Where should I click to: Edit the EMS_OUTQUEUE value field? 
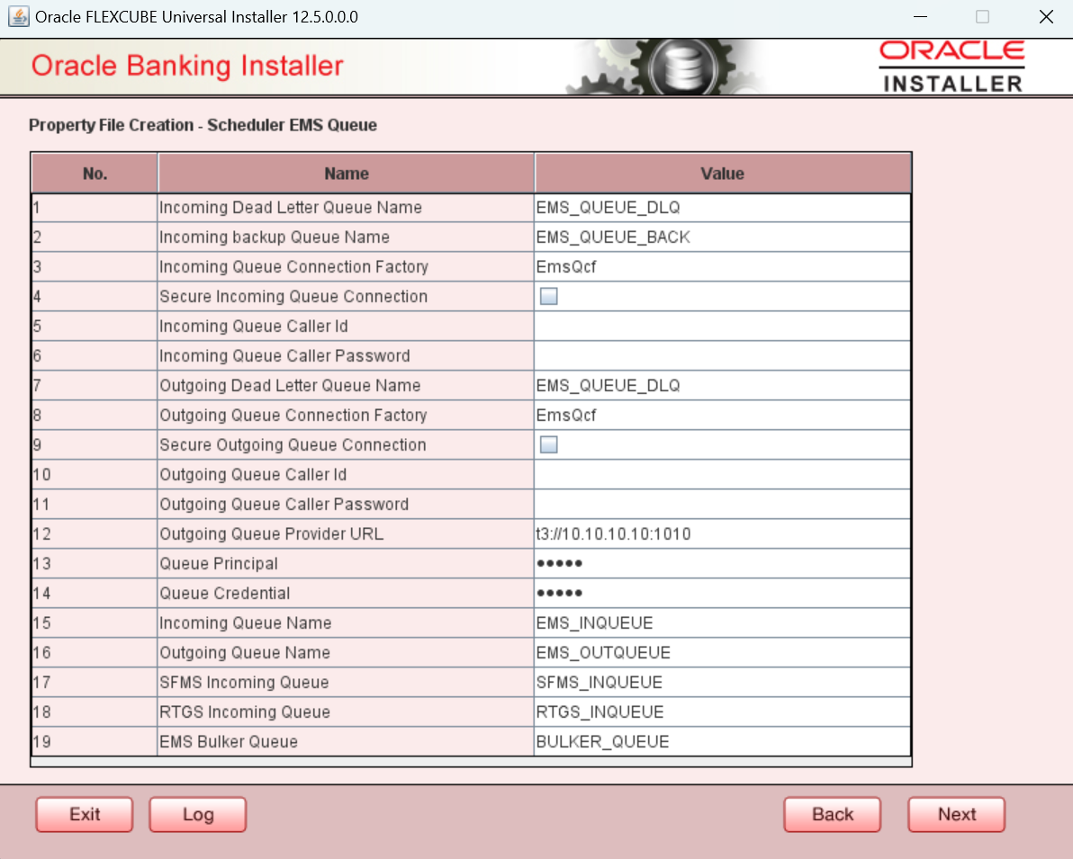coord(722,652)
